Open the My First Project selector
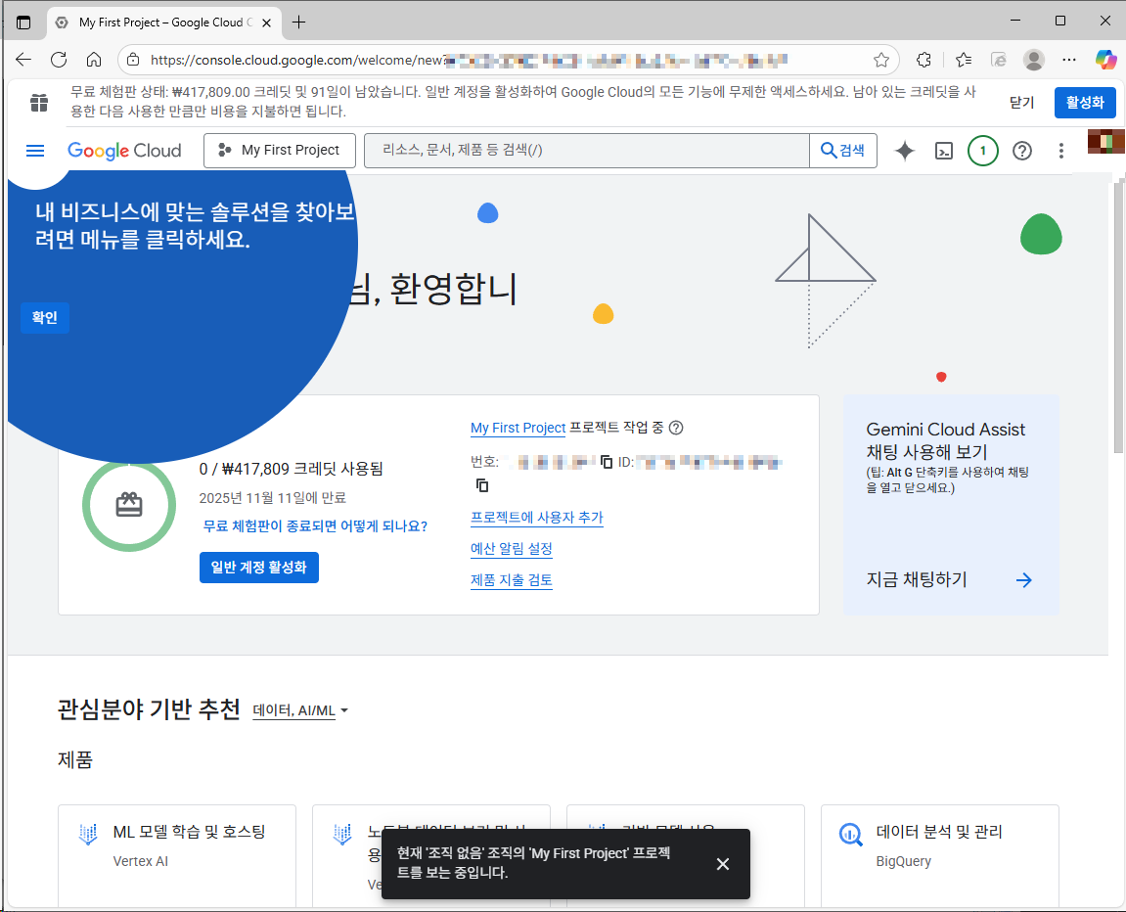1126x912 pixels. coord(280,150)
